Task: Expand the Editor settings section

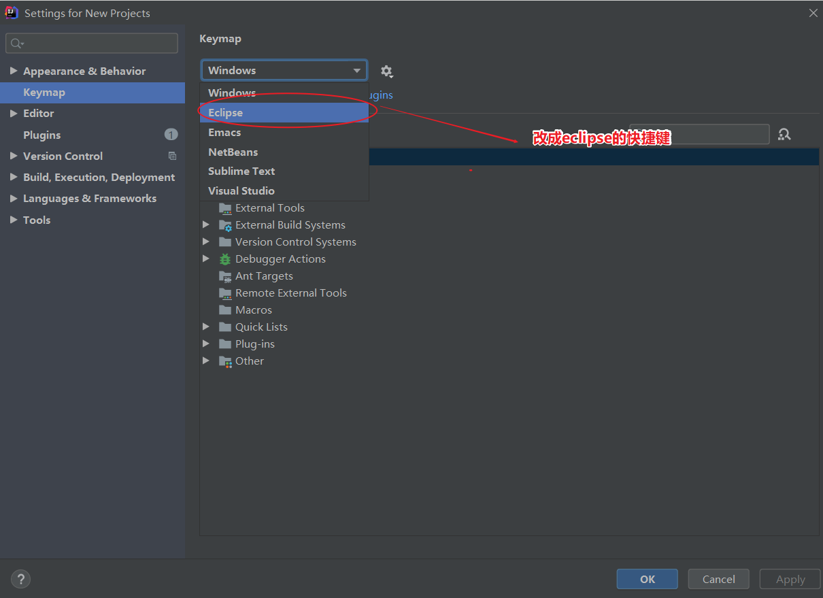Action: [x=14, y=114]
